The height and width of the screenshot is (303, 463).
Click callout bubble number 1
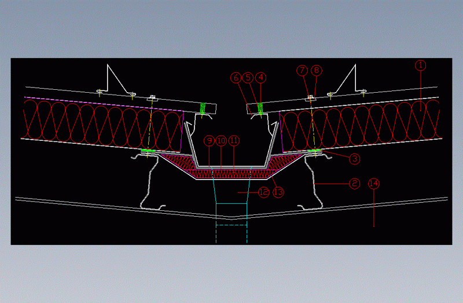point(421,65)
